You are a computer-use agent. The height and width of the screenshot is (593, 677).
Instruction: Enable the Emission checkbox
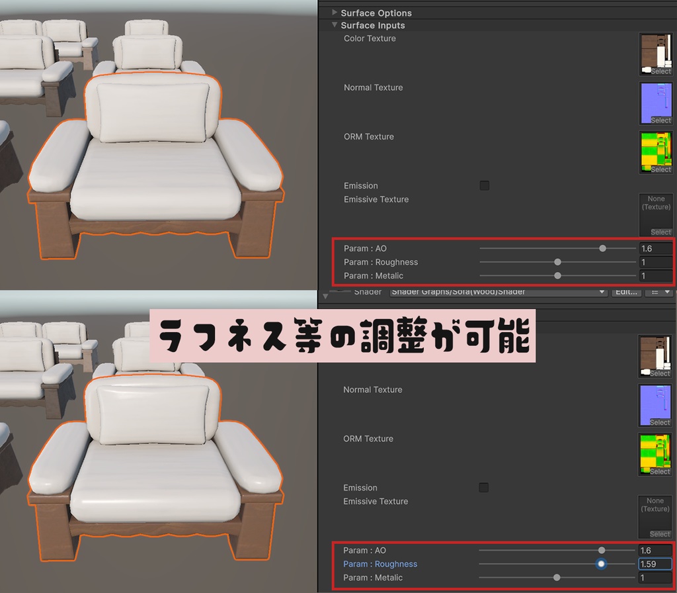pyautogui.click(x=485, y=185)
